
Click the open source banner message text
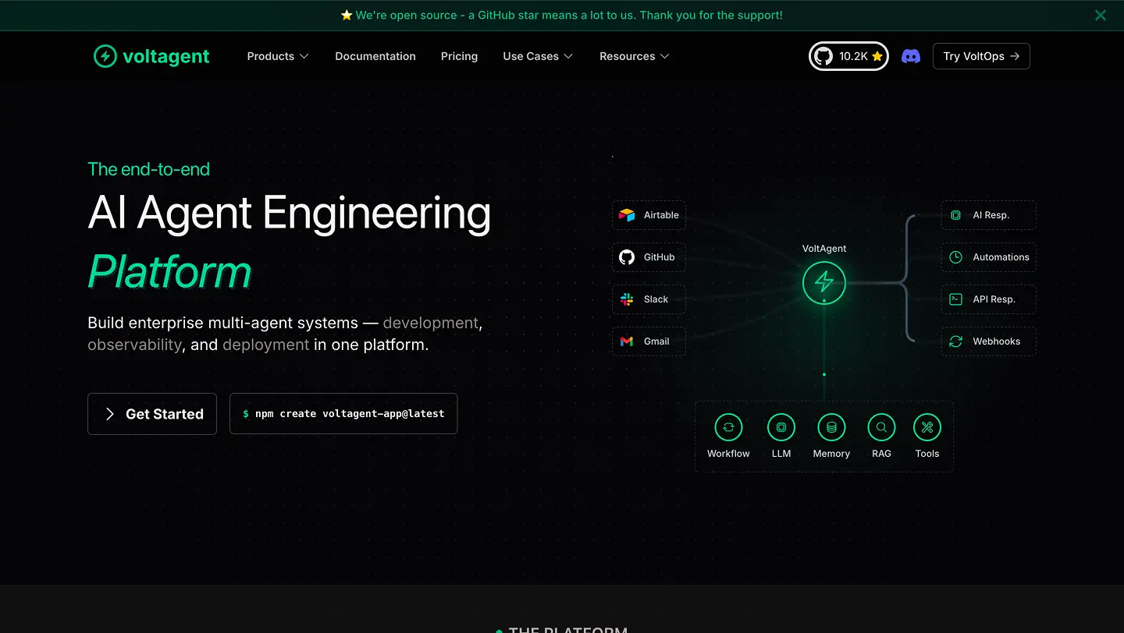click(569, 16)
